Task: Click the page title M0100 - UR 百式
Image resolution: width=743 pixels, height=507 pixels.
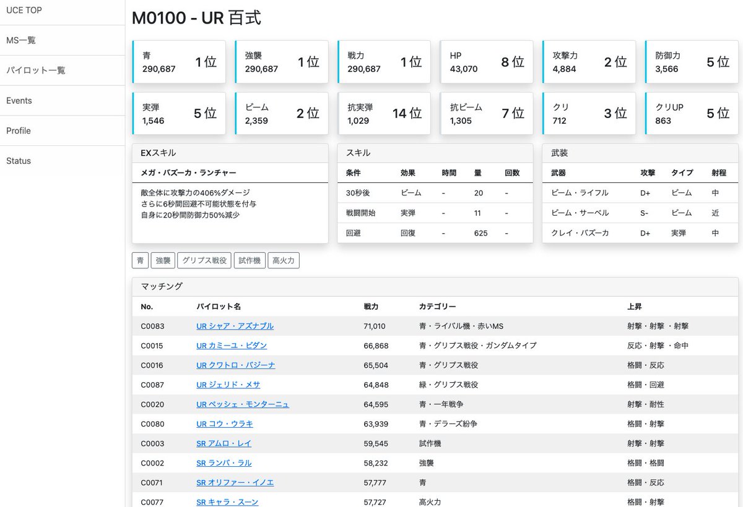Action: pos(196,18)
